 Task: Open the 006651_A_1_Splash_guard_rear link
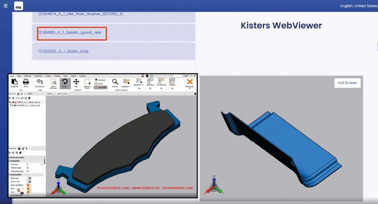coord(72,32)
